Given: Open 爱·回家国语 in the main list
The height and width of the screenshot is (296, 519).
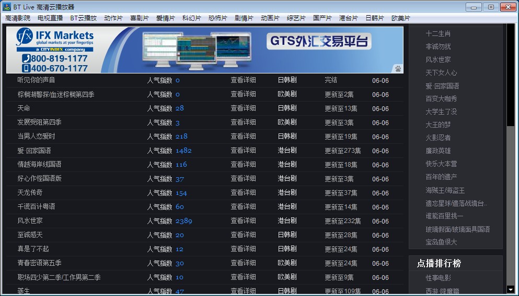Looking at the screenshot, I should (x=34, y=151).
